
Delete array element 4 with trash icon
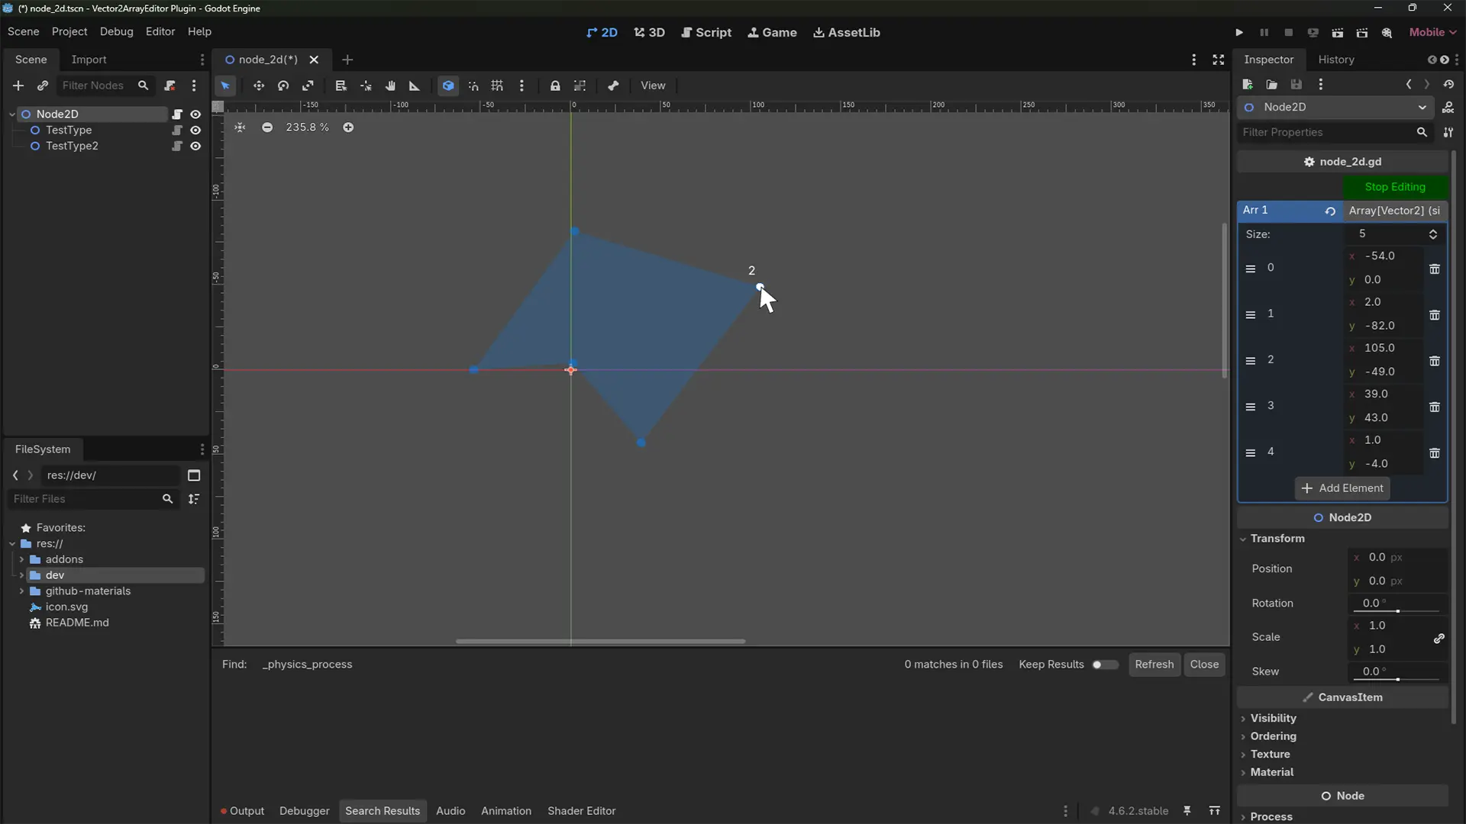[x=1435, y=452]
